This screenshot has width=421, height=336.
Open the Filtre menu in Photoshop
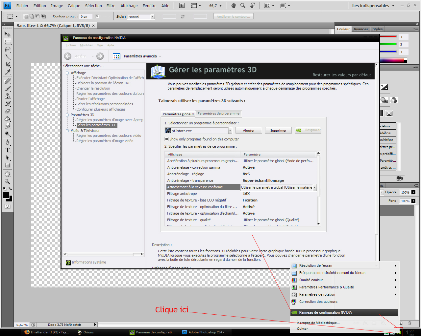tap(111, 6)
